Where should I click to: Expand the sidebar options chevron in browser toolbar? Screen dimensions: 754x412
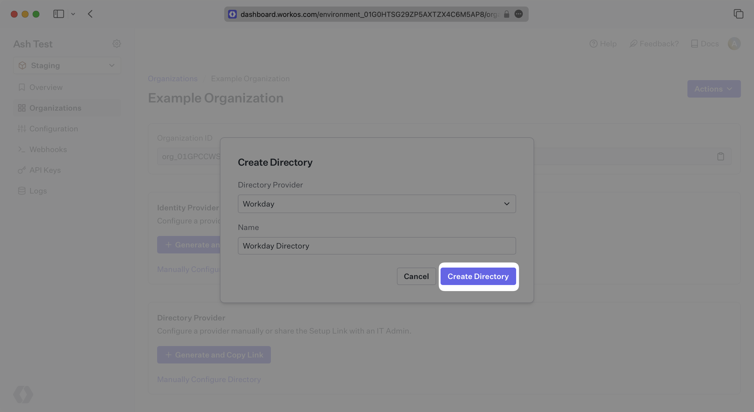(x=73, y=14)
